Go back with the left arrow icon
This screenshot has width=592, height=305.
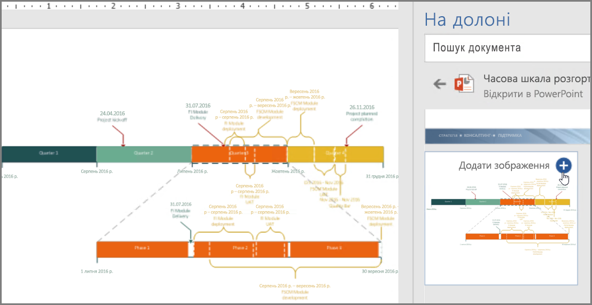pyautogui.click(x=439, y=84)
